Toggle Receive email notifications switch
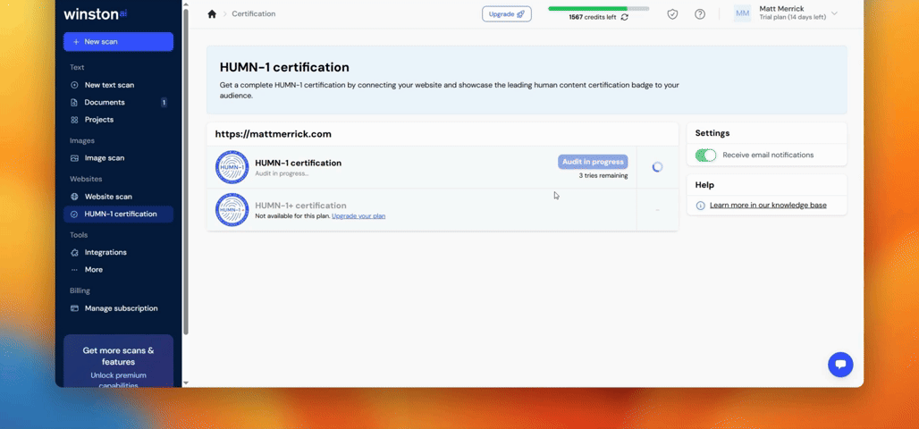This screenshot has height=429, width=919. point(705,156)
